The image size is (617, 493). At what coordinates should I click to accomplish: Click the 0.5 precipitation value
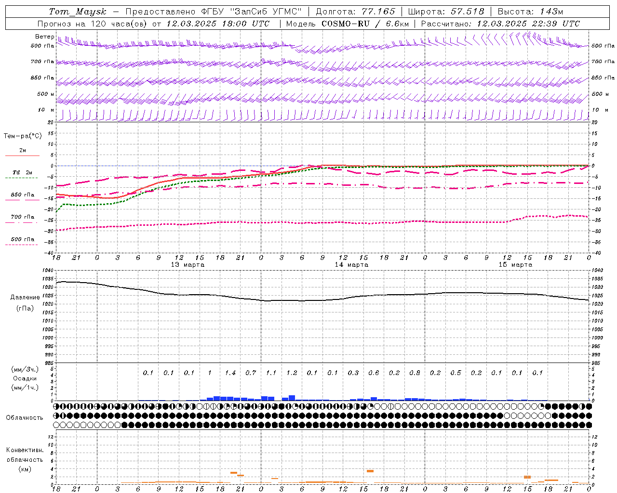click(456, 373)
